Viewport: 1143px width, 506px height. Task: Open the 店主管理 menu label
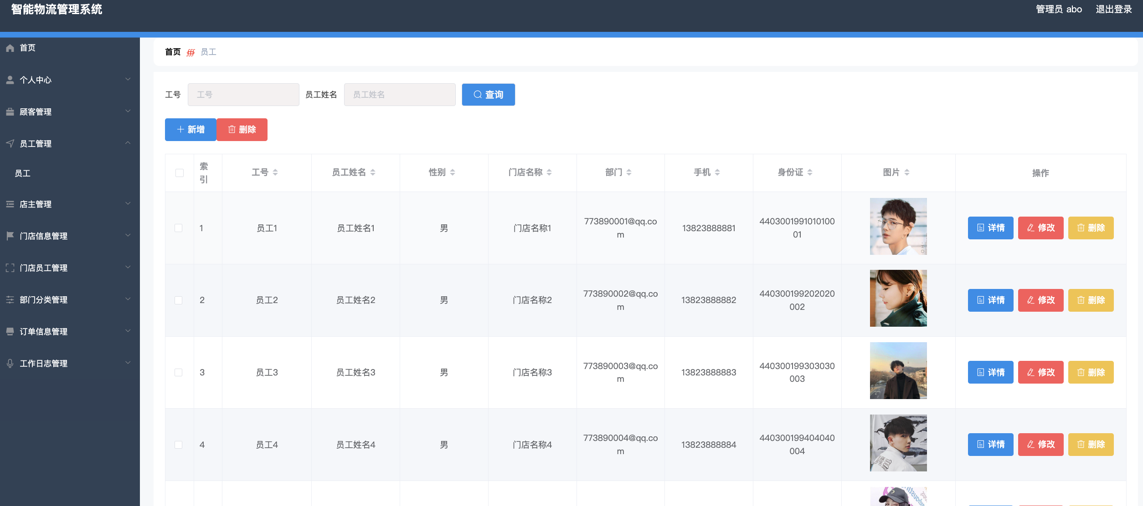click(36, 204)
